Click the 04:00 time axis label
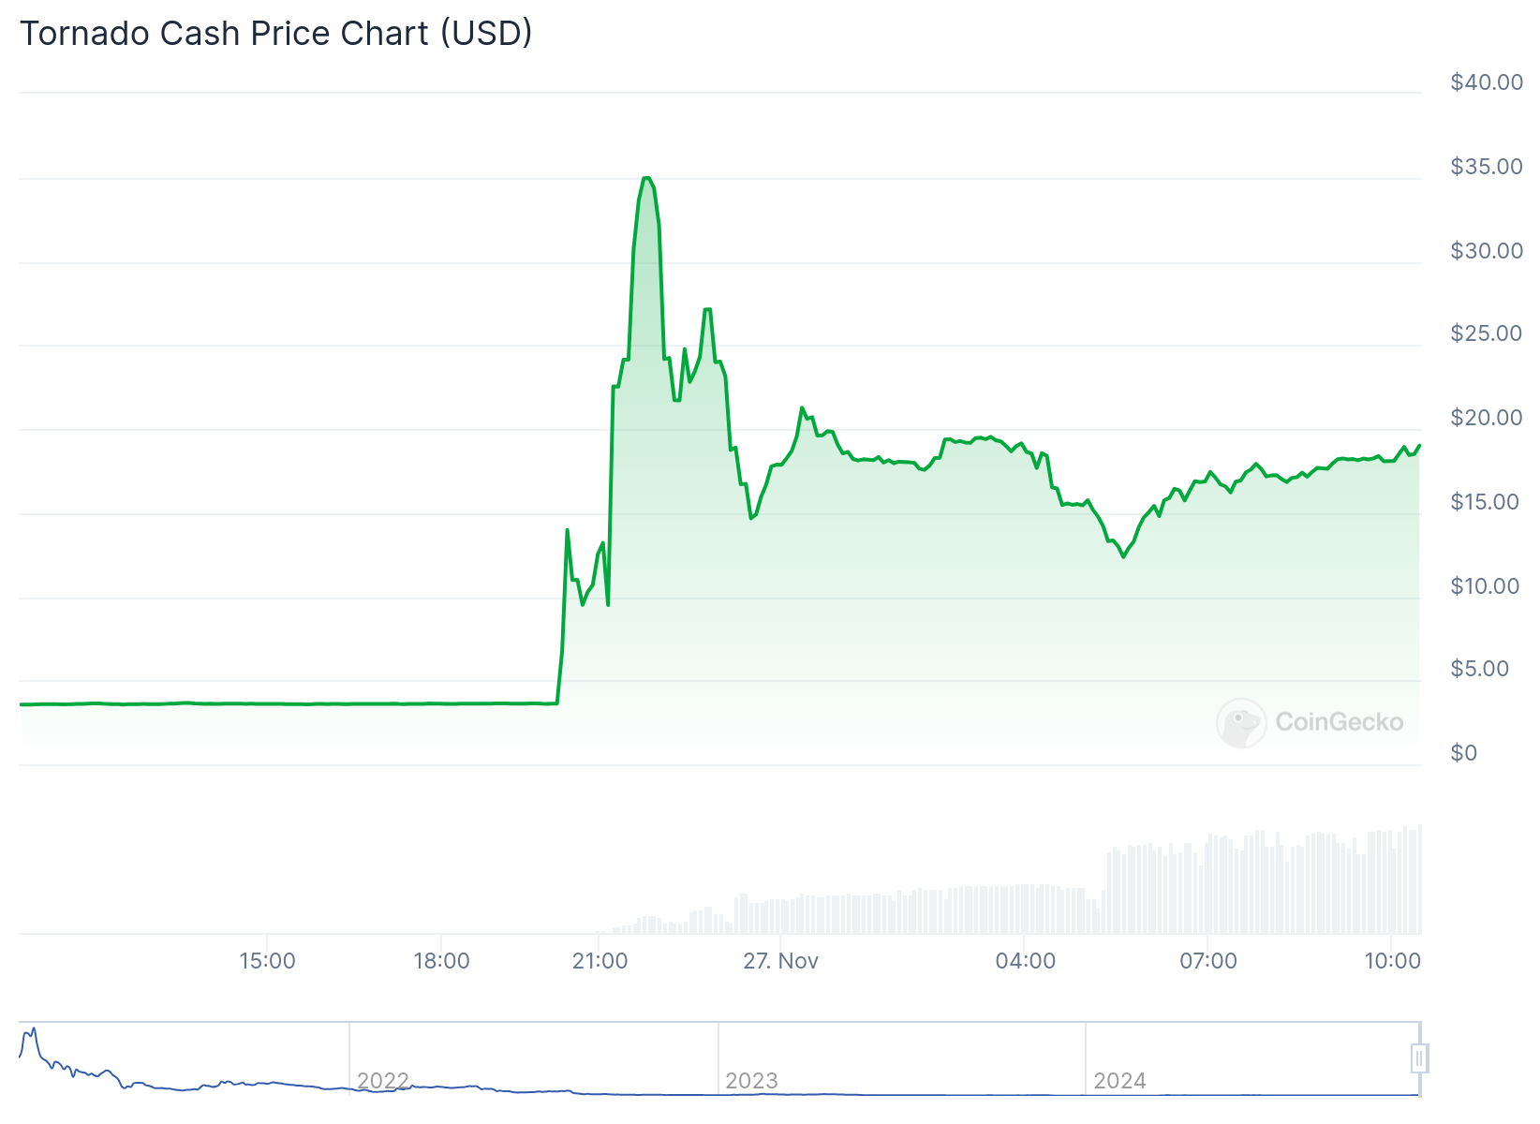1540x1124 pixels. [1025, 961]
